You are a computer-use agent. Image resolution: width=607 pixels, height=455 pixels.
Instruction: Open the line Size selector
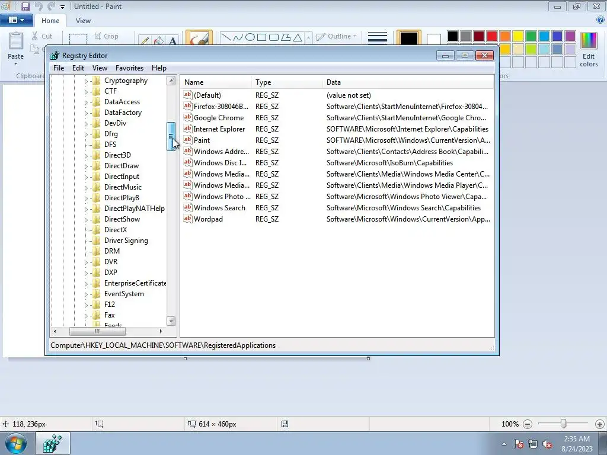click(378, 37)
